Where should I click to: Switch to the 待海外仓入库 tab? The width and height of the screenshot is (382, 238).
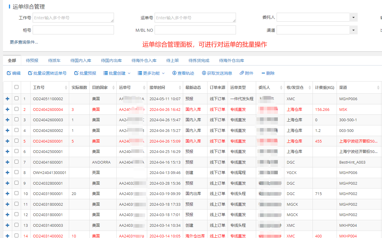pyautogui.click(x=144, y=60)
